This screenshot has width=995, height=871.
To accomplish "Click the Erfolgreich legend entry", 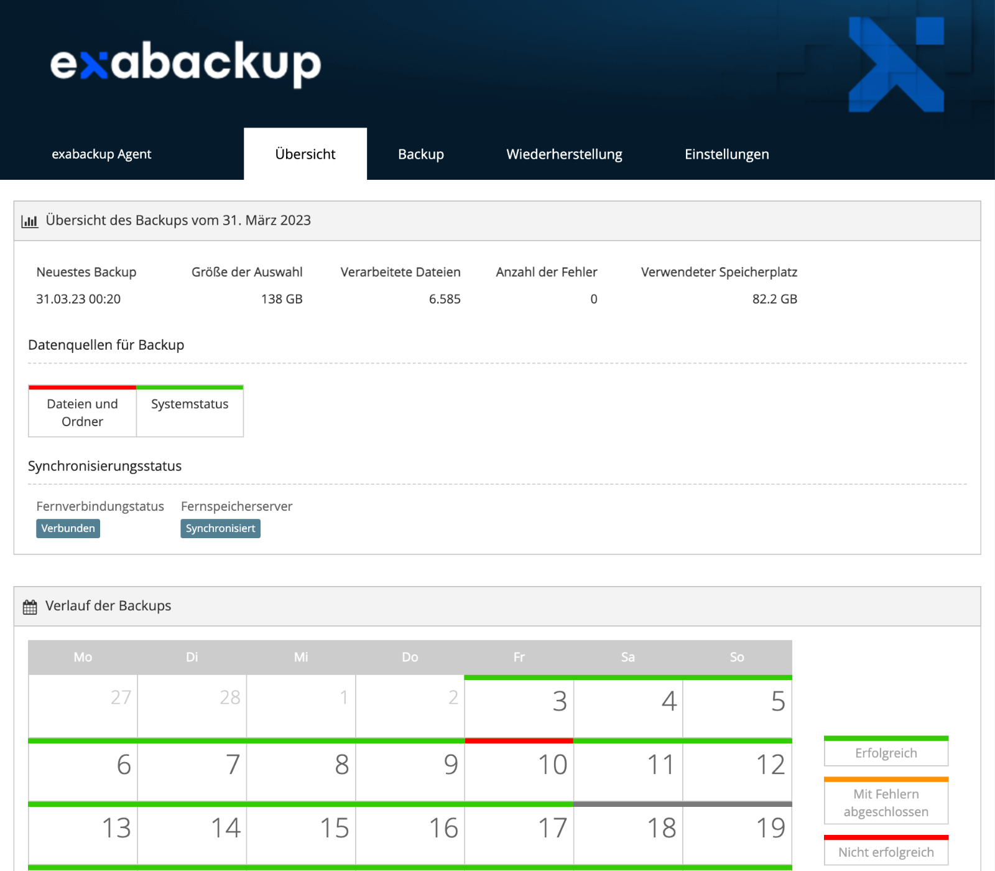I will pyautogui.click(x=886, y=752).
